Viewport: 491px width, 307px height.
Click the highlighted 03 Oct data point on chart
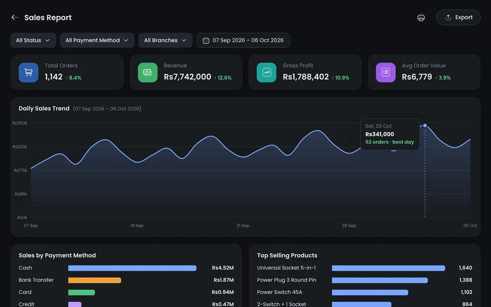(425, 126)
